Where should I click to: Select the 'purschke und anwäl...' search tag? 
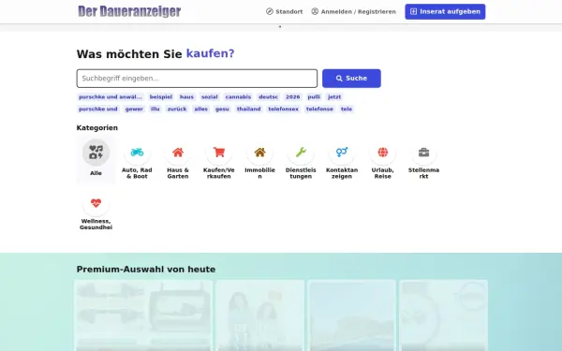tap(111, 97)
